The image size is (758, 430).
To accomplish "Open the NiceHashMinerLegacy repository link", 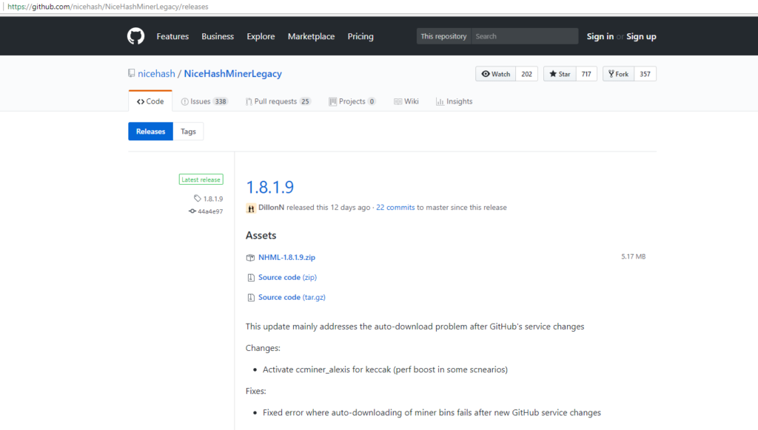I will coord(232,73).
